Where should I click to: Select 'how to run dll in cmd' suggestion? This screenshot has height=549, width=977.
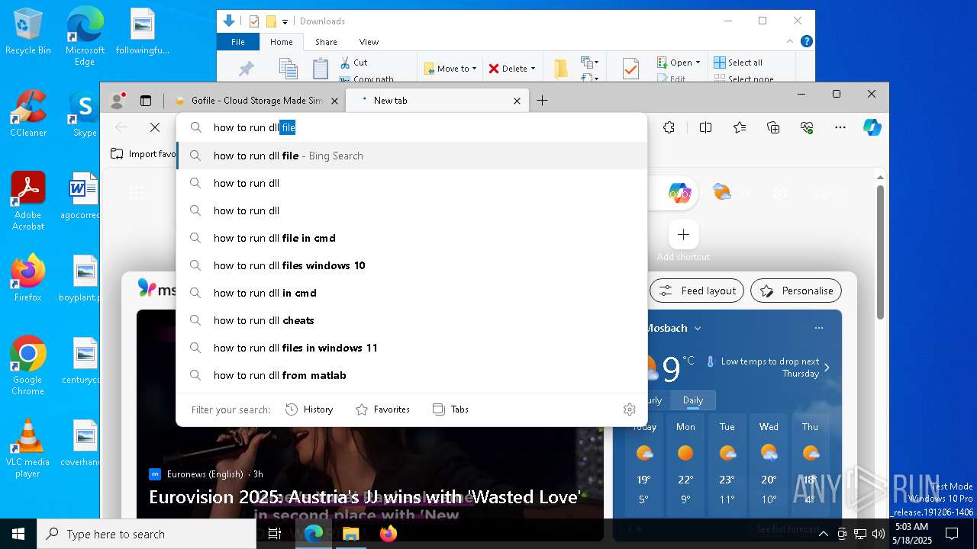tap(411, 293)
